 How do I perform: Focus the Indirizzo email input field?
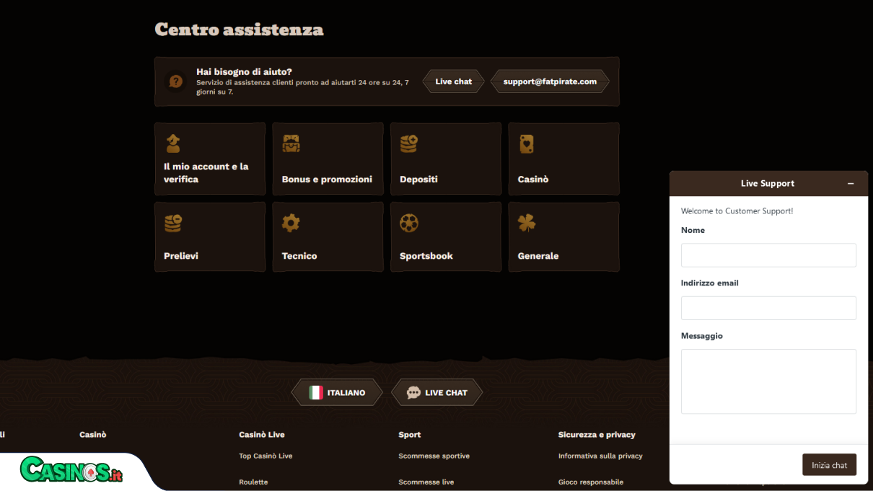768,308
